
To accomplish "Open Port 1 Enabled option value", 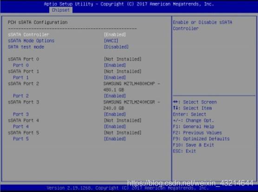I will coord(115,77).
